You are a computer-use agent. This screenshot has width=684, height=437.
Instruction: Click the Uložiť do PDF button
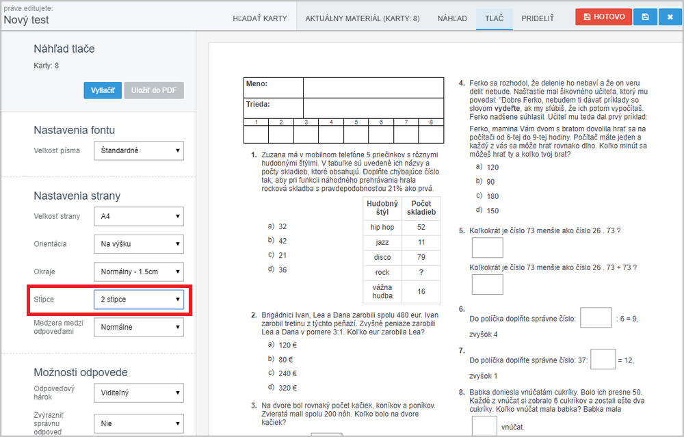(x=153, y=90)
